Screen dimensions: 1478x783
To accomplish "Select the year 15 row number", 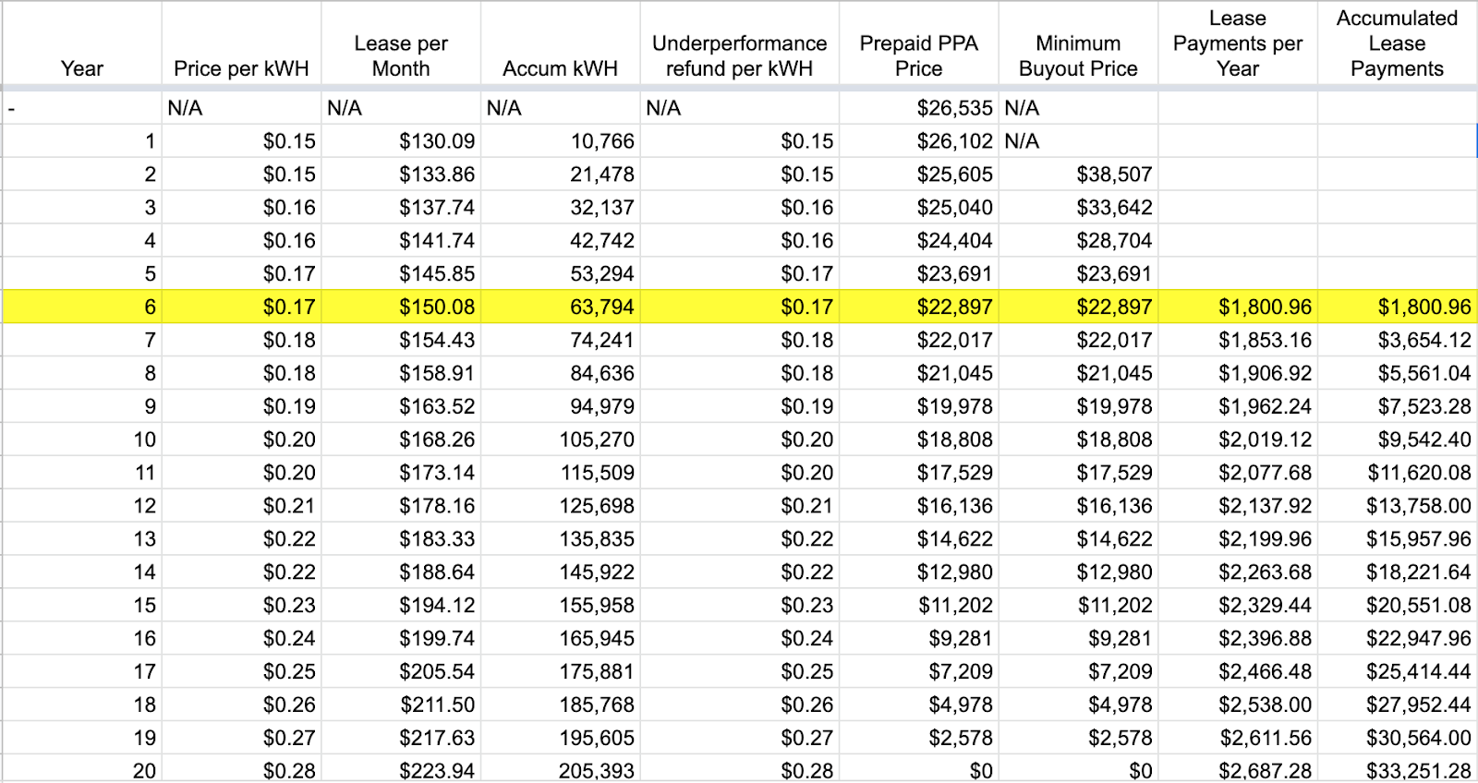I will pyautogui.click(x=82, y=606).
